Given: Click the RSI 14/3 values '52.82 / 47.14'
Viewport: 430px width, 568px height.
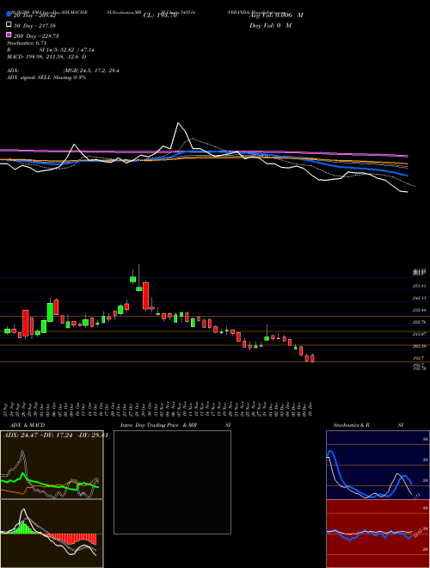Looking at the screenshot, I should tap(78, 50).
